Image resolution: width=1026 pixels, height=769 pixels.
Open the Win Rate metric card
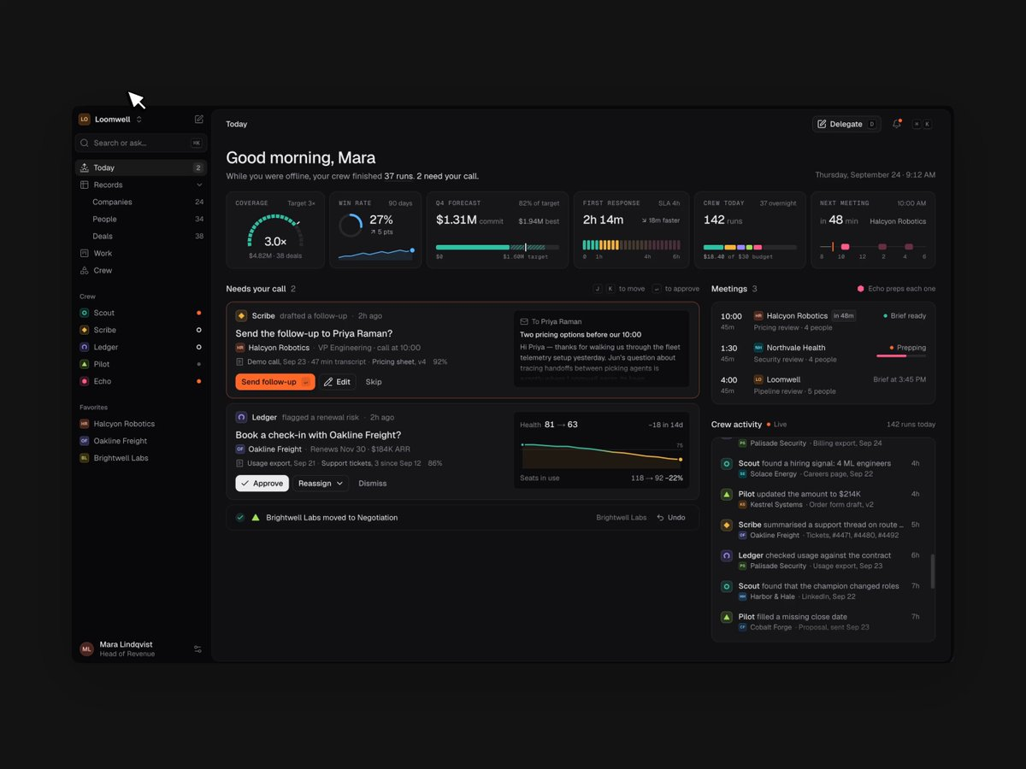click(x=375, y=231)
